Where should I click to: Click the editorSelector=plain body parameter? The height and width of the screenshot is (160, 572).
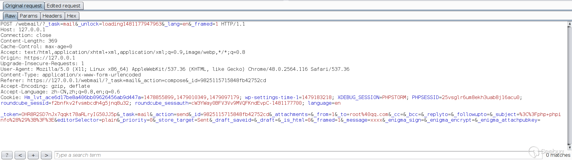tap(87, 120)
